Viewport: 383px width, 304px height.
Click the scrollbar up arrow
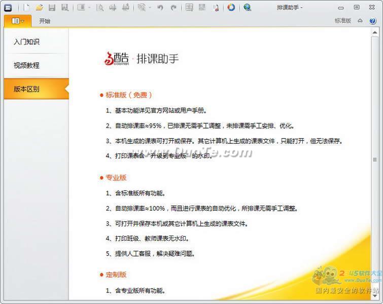pos(375,32)
